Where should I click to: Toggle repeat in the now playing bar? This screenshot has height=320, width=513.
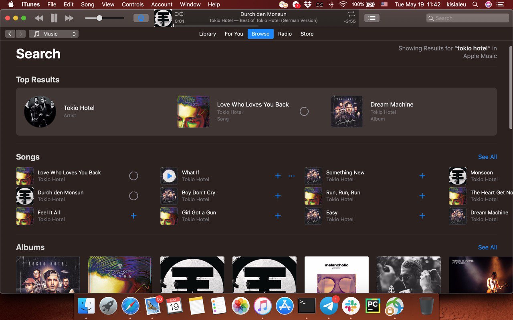coord(351,14)
